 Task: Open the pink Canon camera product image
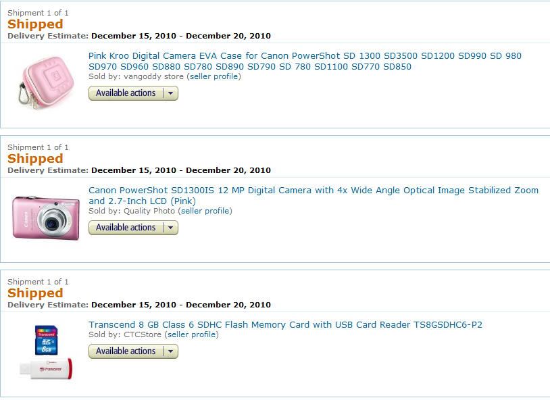[45, 218]
